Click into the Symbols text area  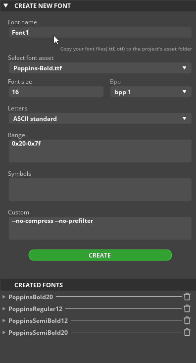[100, 190]
